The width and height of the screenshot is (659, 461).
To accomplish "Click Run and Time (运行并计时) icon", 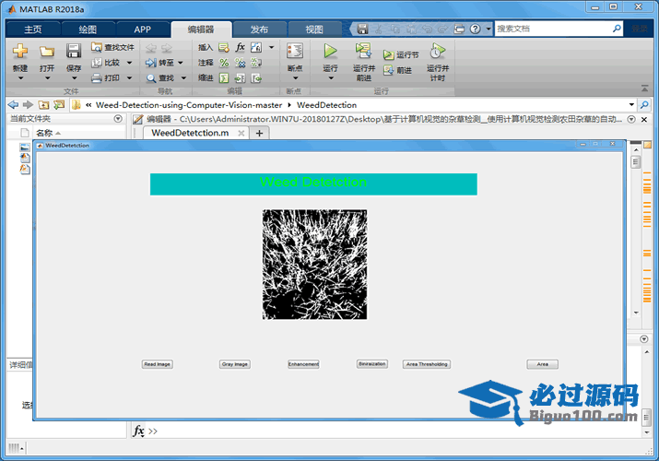I will click(x=437, y=52).
